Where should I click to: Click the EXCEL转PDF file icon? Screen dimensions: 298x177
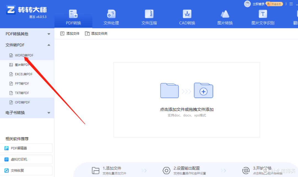pyautogui.click(x=11, y=74)
